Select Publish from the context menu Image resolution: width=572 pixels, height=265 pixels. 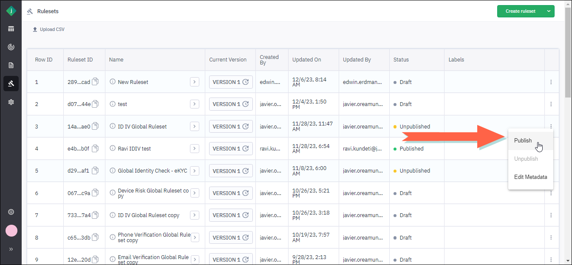tap(523, 141)
